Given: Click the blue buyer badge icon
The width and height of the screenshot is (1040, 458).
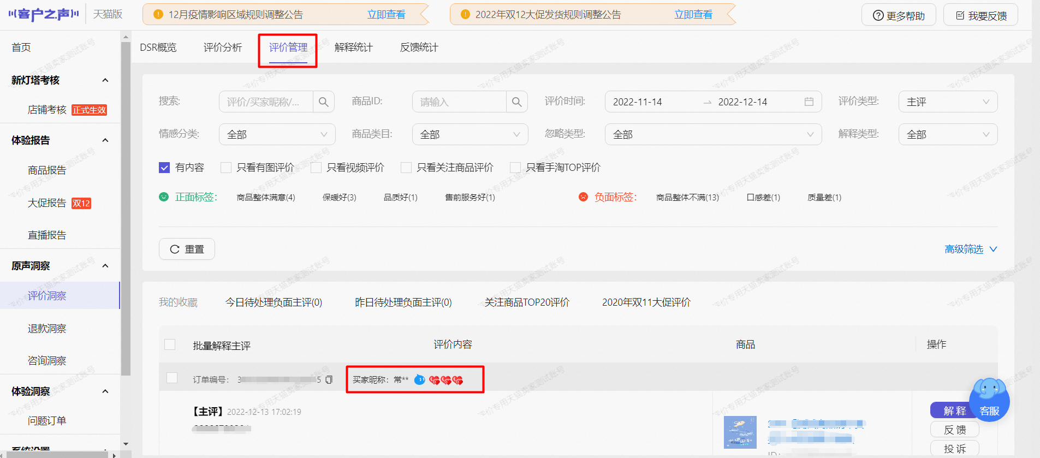Looking at the screenshot, I should click(419, 379).
